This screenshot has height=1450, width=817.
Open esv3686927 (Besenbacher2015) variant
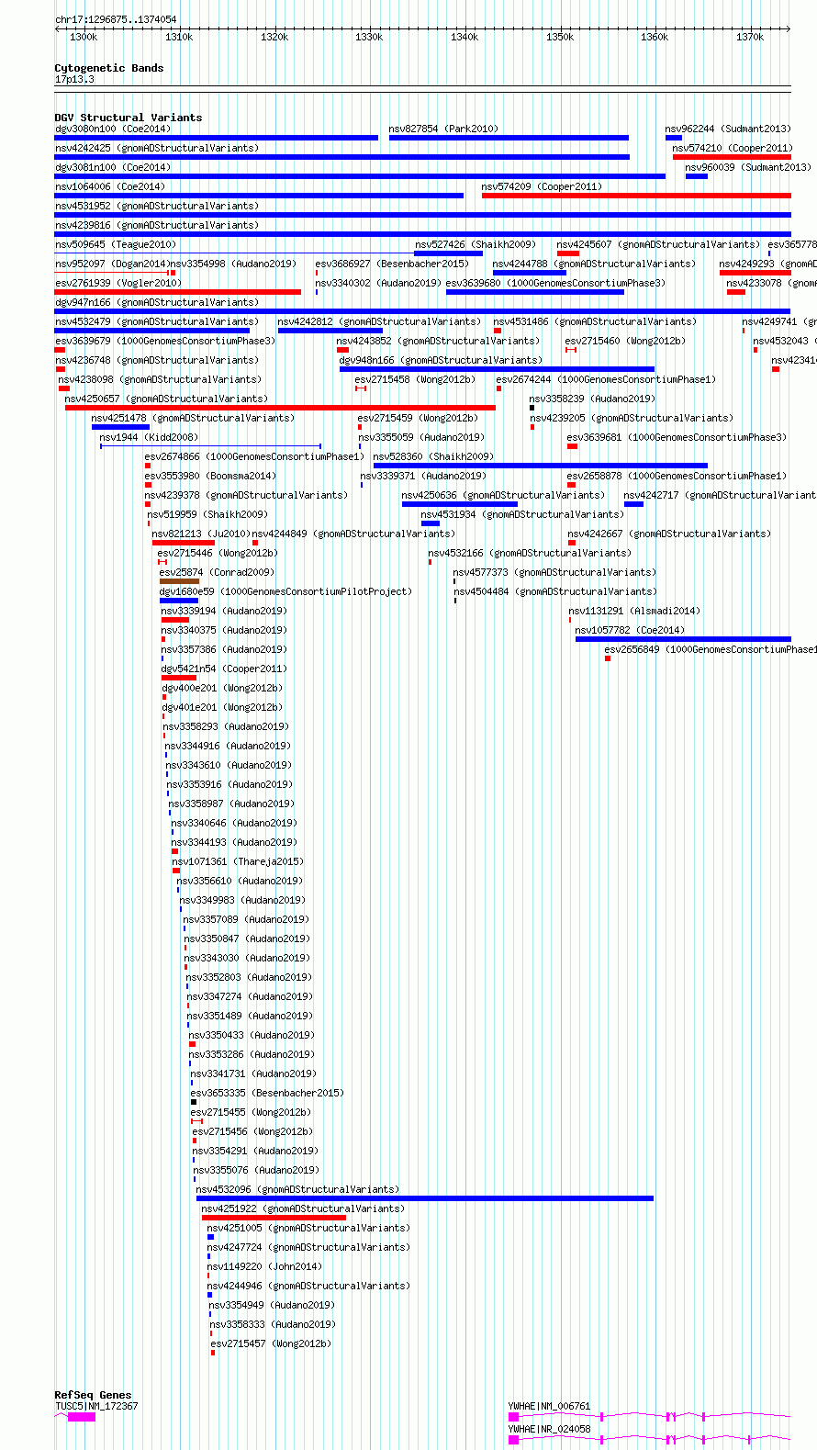coord(317,273)
